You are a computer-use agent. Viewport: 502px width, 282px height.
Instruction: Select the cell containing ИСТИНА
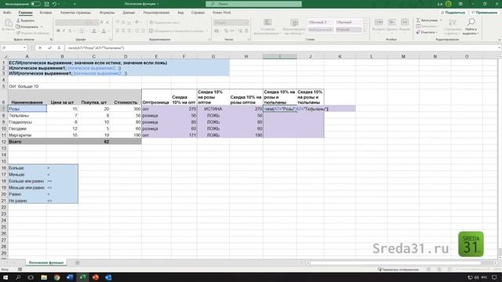pyautogui.click(x=213, y=109)
